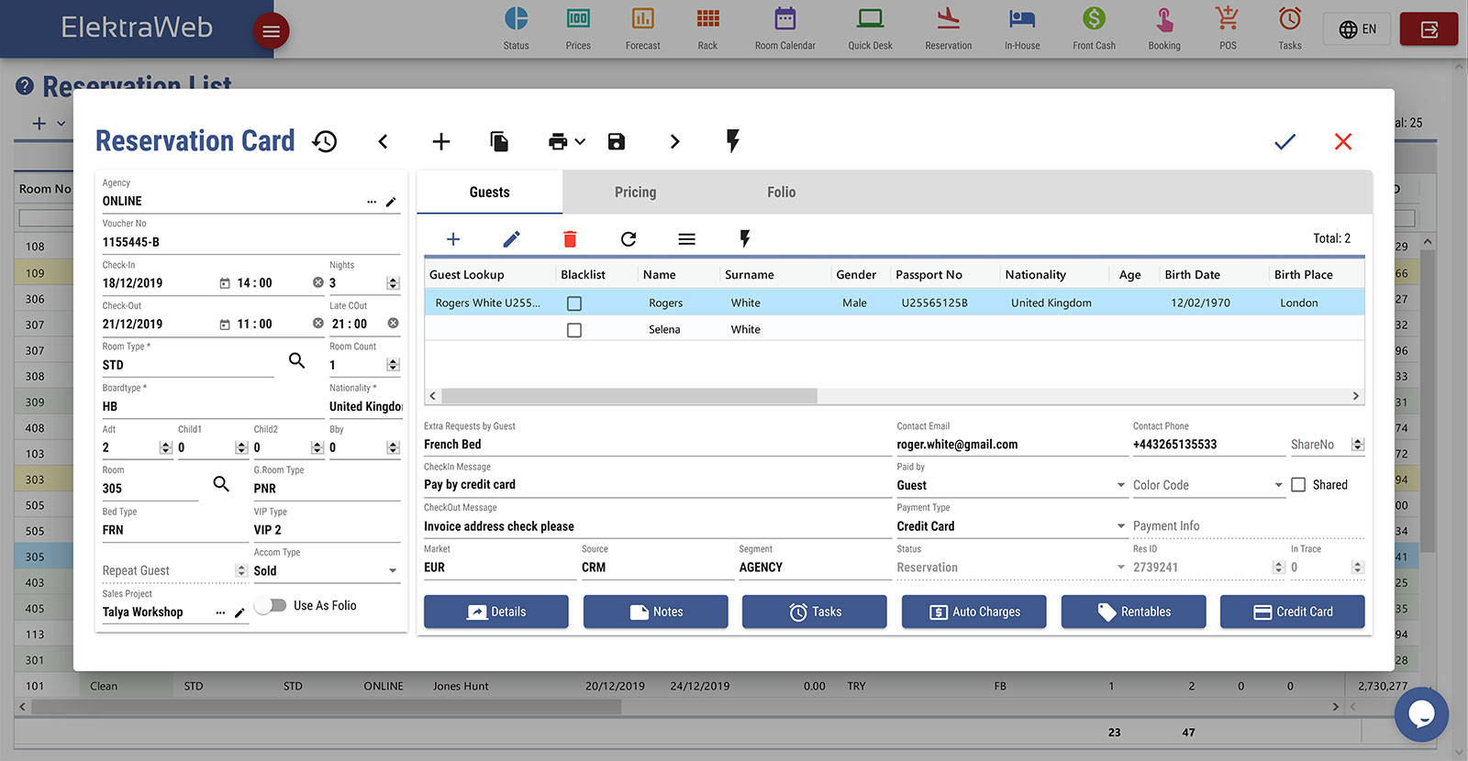This screenshot has width=1468, height=761.
Task: Click the red hamburger menu button
Action: pos(271,31)
